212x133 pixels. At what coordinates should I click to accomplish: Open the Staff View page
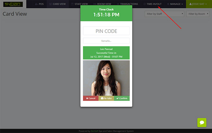point(80,4)
